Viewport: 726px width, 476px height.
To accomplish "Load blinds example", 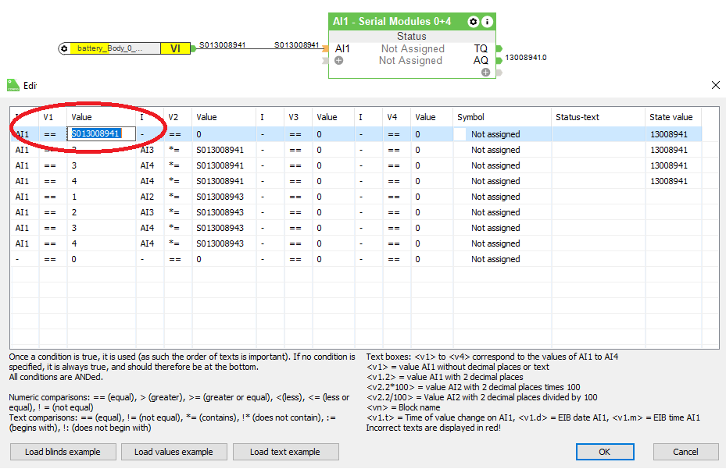I will point(63,452).
